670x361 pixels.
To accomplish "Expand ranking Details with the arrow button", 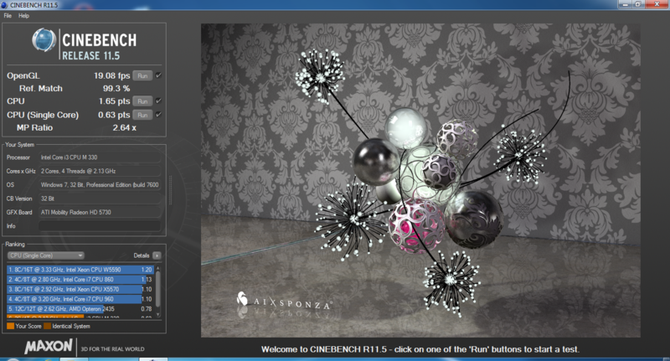I will pyautogui.click(x=157, y=255).
